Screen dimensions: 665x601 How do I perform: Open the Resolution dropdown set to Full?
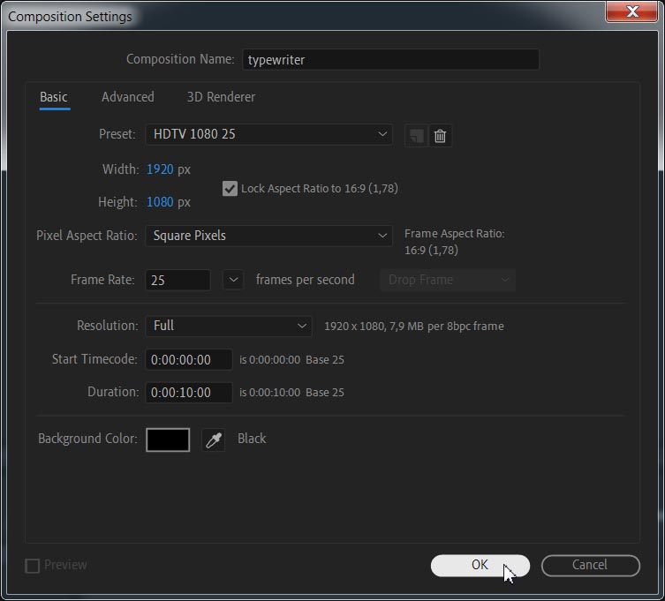pyautogui.click(x=229, y=326)
